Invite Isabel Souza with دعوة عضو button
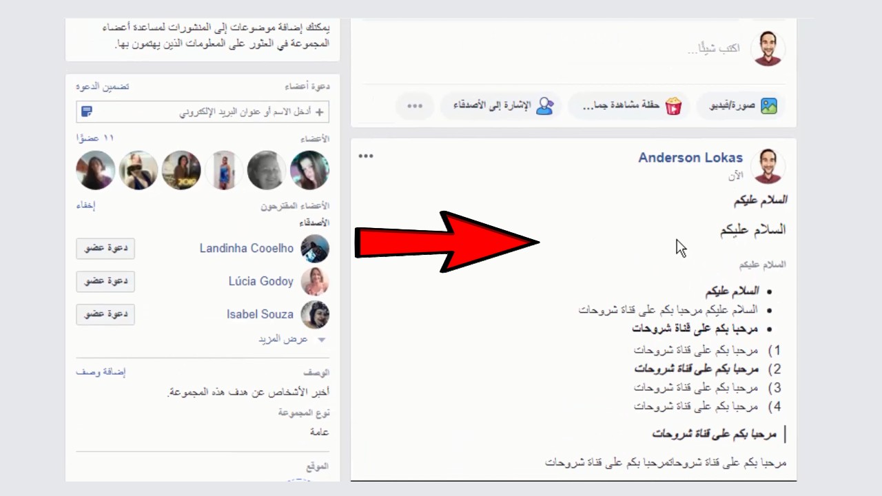882x496 pixels. (x=105, y=314)
